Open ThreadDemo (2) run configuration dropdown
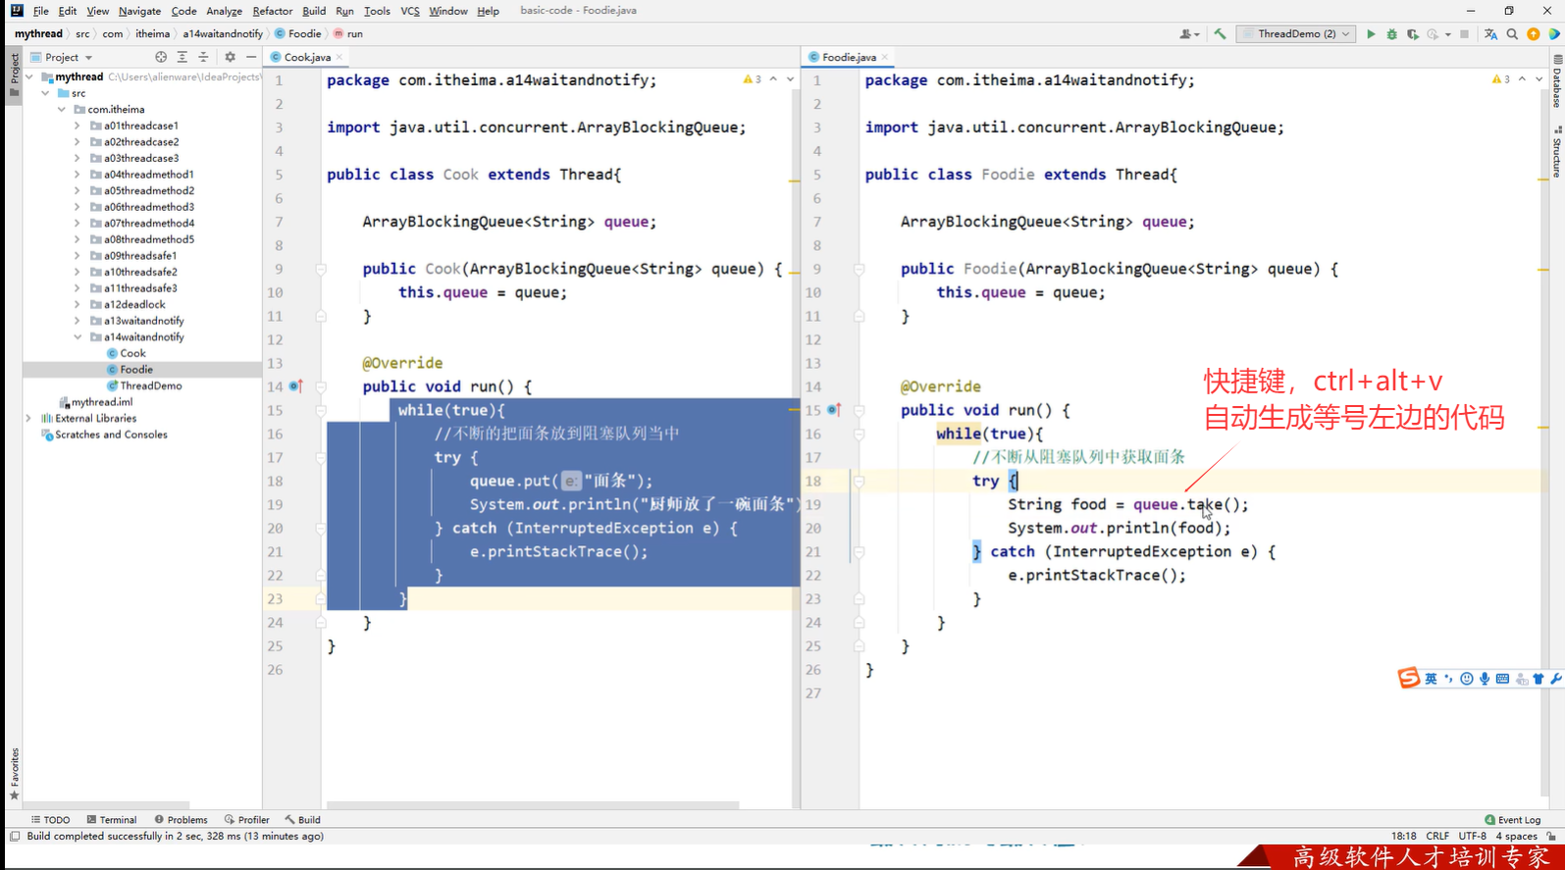Viewport: 1565px width, 870px height. pyautogui.click(x=1296, y=34)
